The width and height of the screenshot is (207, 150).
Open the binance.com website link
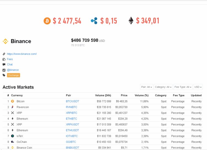click(22, 54)
